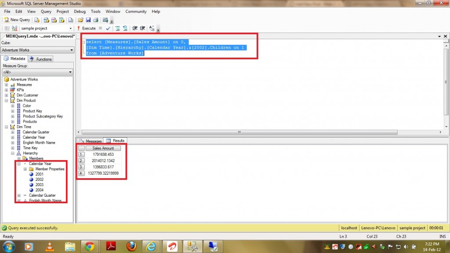Click the Parse query checkmark icon
The height and width of the screenshot is (253, 450).
pyautogui.click(x=108, y=28)
